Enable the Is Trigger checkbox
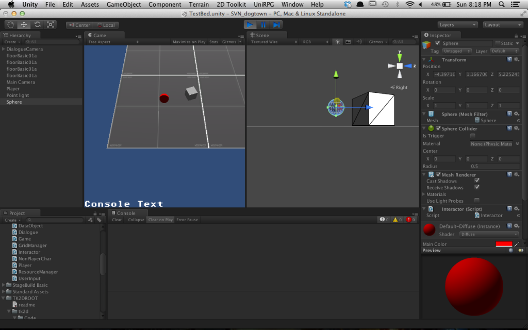The height and width of the screenshot is (330, 528). pyautogui.click(x=473, y=136)
